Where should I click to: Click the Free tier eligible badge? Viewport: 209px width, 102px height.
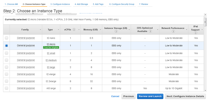(51, 47)
